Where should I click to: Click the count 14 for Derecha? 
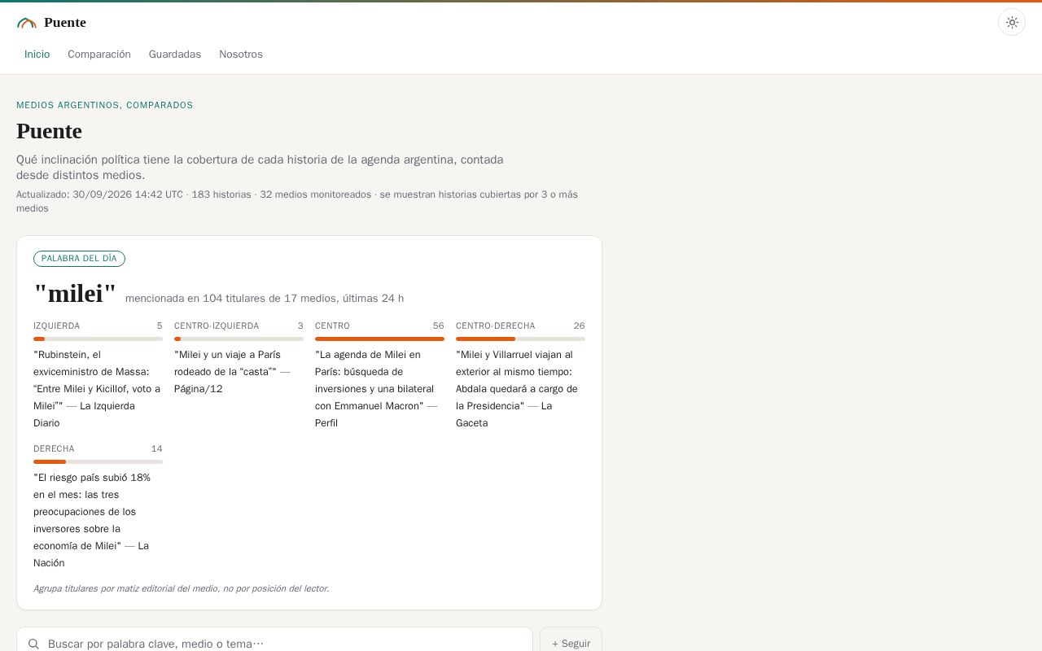point(157,448)
